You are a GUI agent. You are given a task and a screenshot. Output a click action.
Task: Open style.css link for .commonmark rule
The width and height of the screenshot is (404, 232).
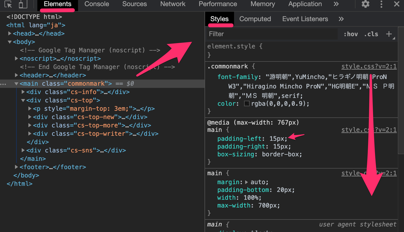[369, 66]
